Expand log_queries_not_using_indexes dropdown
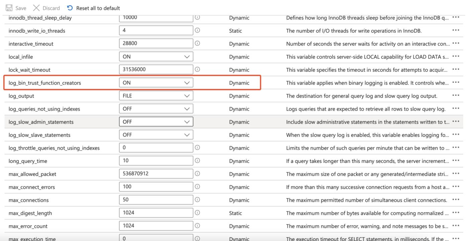 pos(156,109)
